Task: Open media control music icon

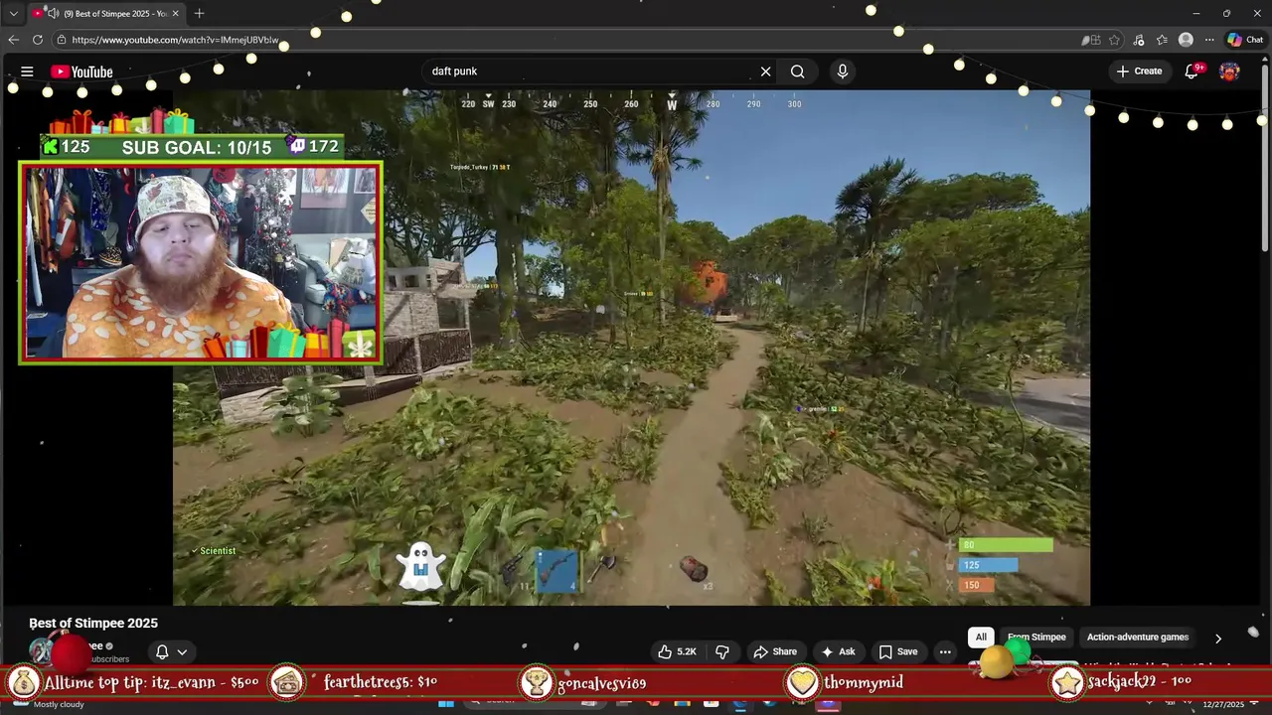Action: (x=1138, y=40)
